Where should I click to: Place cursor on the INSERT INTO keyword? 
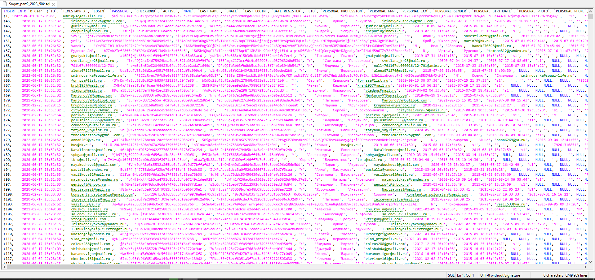coord(15,11)
